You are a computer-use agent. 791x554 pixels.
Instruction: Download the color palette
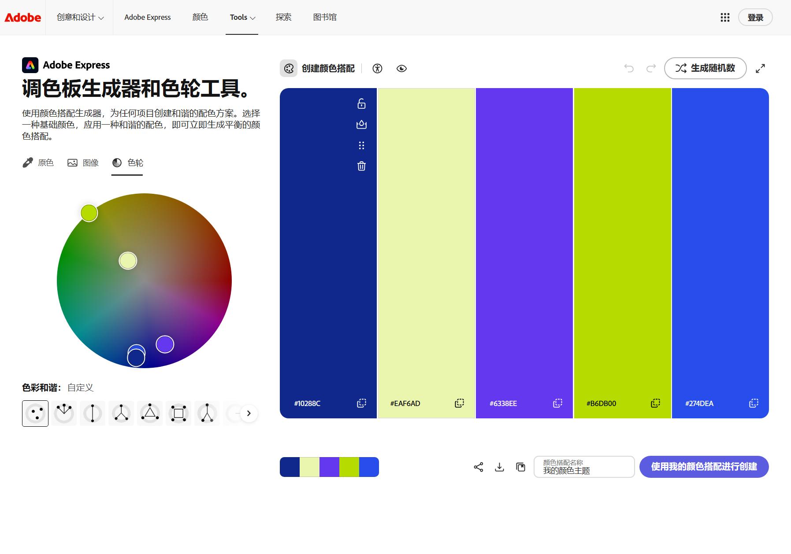coord(499,467)
